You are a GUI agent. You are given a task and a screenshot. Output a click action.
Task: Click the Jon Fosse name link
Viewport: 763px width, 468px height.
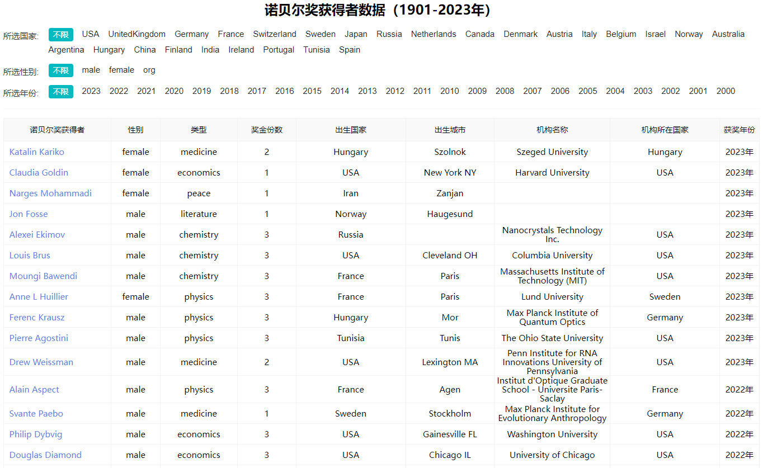click(x=29, y=214)
